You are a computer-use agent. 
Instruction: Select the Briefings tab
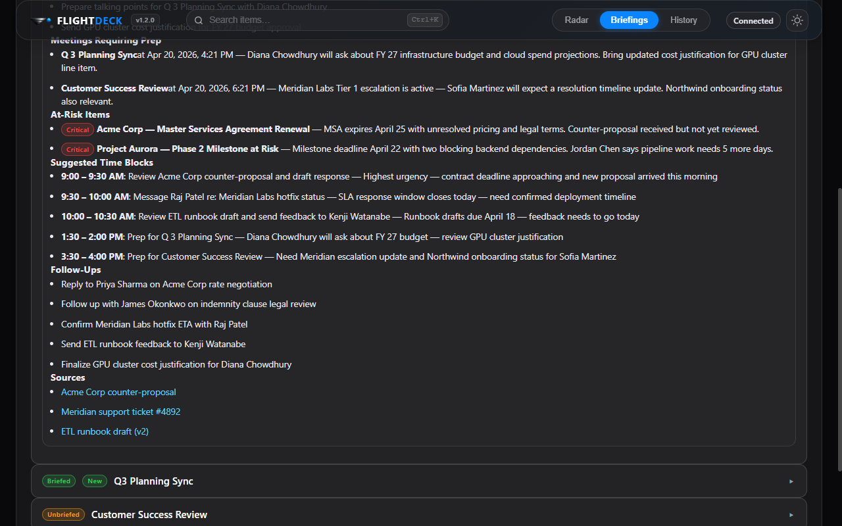[629, 20]
